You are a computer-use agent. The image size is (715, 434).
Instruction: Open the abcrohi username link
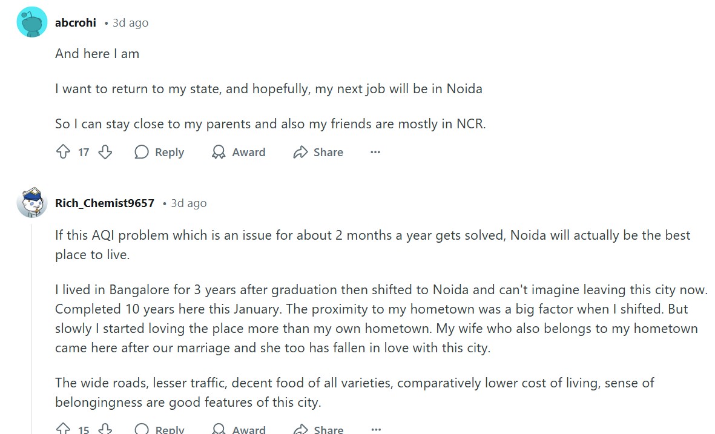point(76,23)
